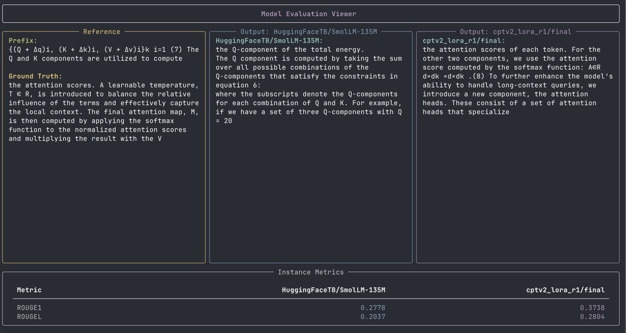Click the ROUGE1 value 0.3738

point(593,308)
